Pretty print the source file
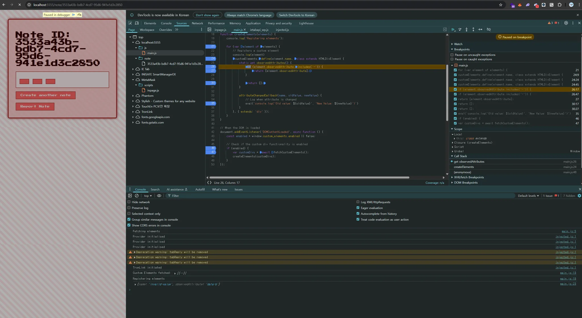This screenshot has width=582, height=318. point(209,183)
